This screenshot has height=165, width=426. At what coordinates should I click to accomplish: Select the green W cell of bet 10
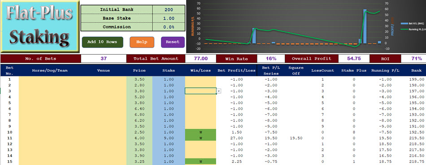[x=200, y=132]
